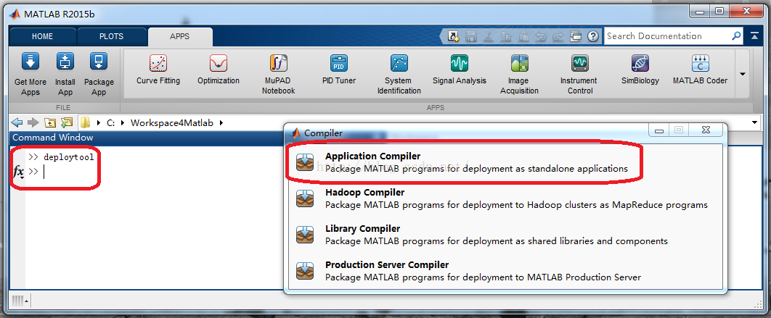771x318 pixels.
Task: Close the Compiler dialog window
Action: pyautogui.click(x=706, y=130)
